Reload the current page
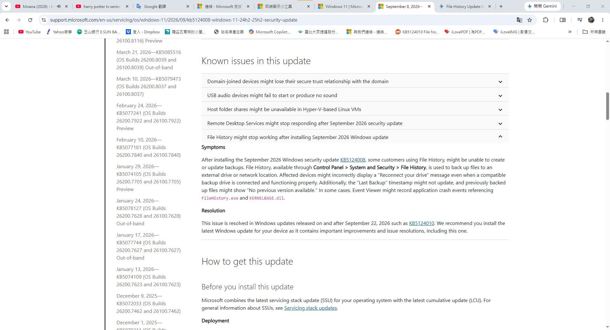Screen dimensions: 610x330 (30, 20)
